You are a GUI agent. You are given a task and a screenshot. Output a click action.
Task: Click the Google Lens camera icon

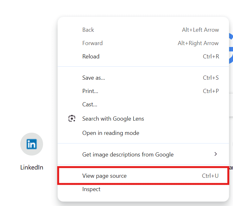(x=72, y=118)
